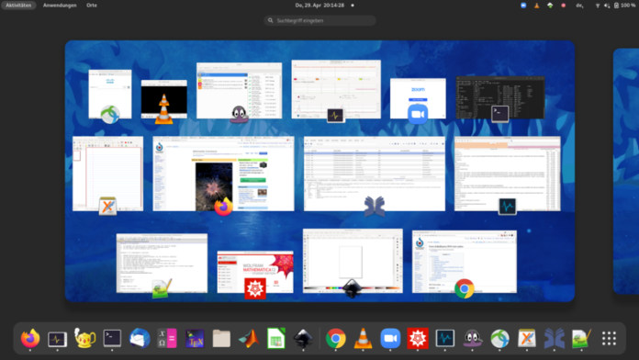Viewport: 639px width, 360px height.
Task: Launch the green notepad text editor from dock
Action: 581,338
